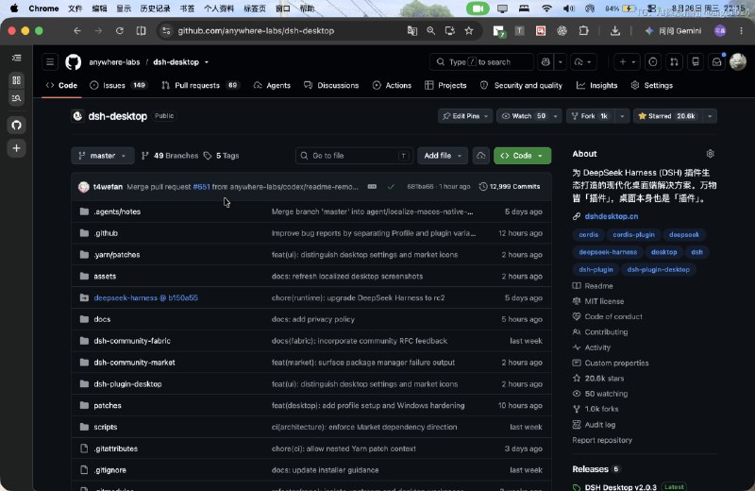
Task: Open Chrome three-dot menu
Action: point(742,31)
